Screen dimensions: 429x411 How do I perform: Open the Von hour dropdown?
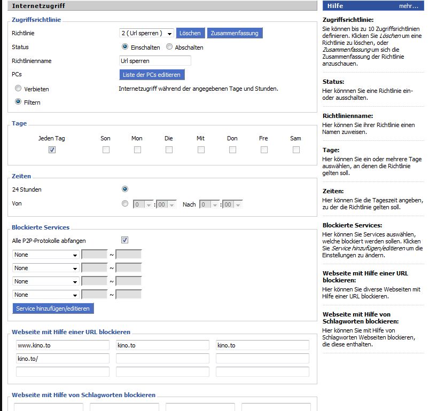(143, 204)
